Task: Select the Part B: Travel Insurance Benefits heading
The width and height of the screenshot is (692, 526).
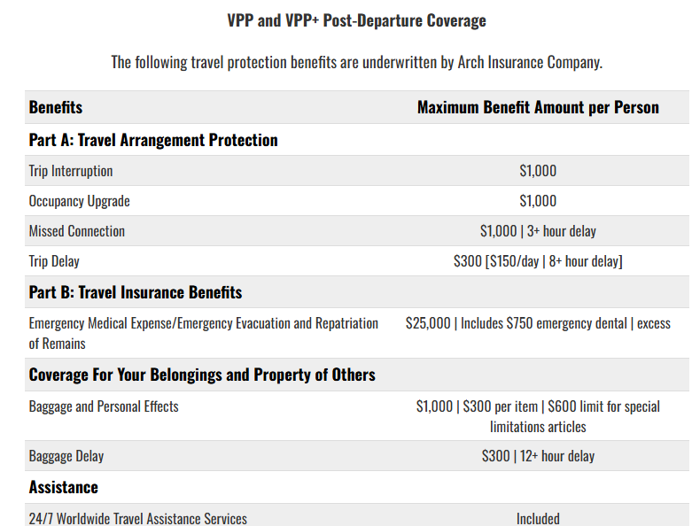Action: [136, 292]
